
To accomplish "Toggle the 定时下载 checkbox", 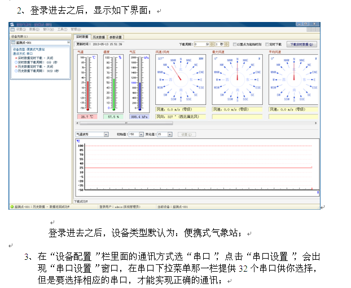I will (267, 44).
